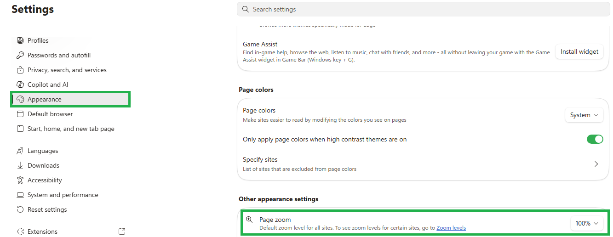Viewport: 613px width, 237px height.
Task: Click 'List of sites that are excluded' description
Action: 300,169
